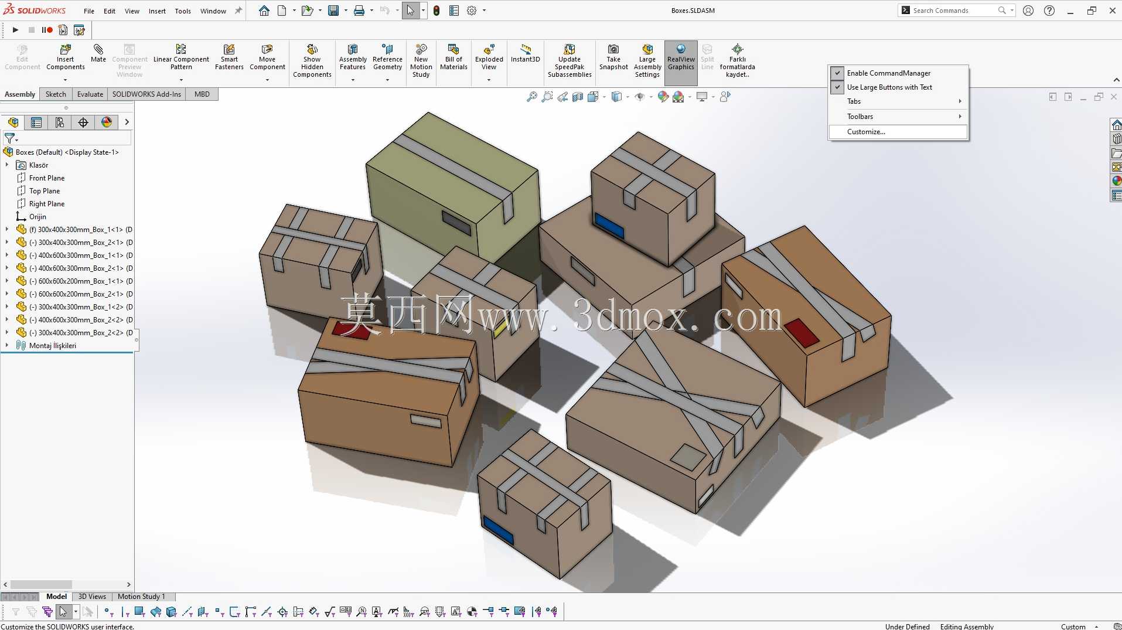Open the Help question mark icon
Image resolution: width=1122 pixels, height=630 pixels.
[1049, 11]
